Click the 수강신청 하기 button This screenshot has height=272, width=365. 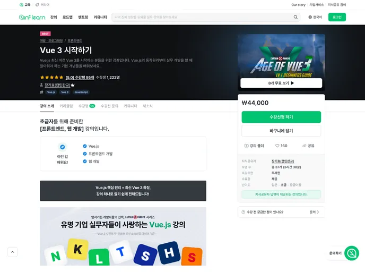coord(281,117)
